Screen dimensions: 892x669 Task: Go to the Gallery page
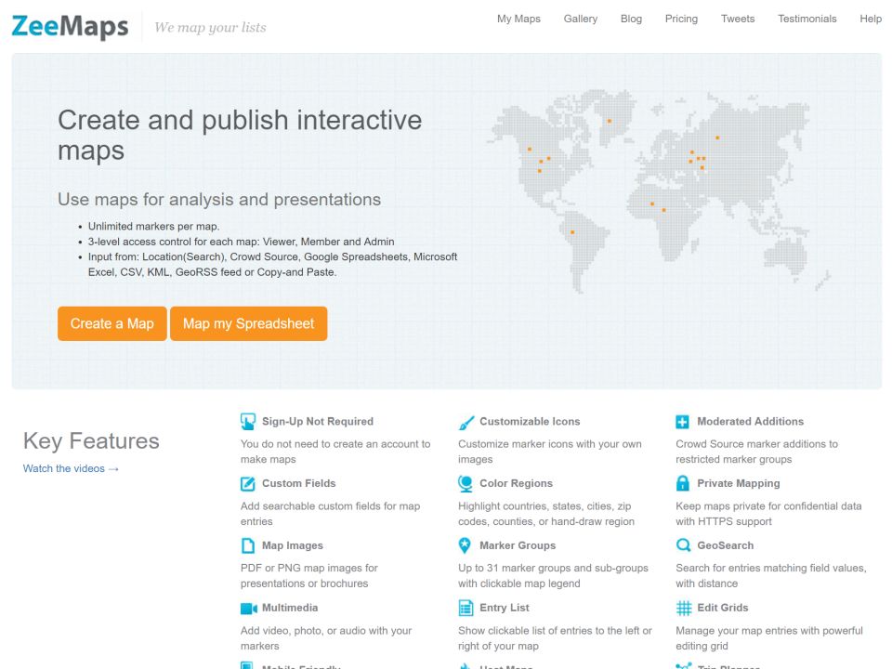[x=580, y=19]
